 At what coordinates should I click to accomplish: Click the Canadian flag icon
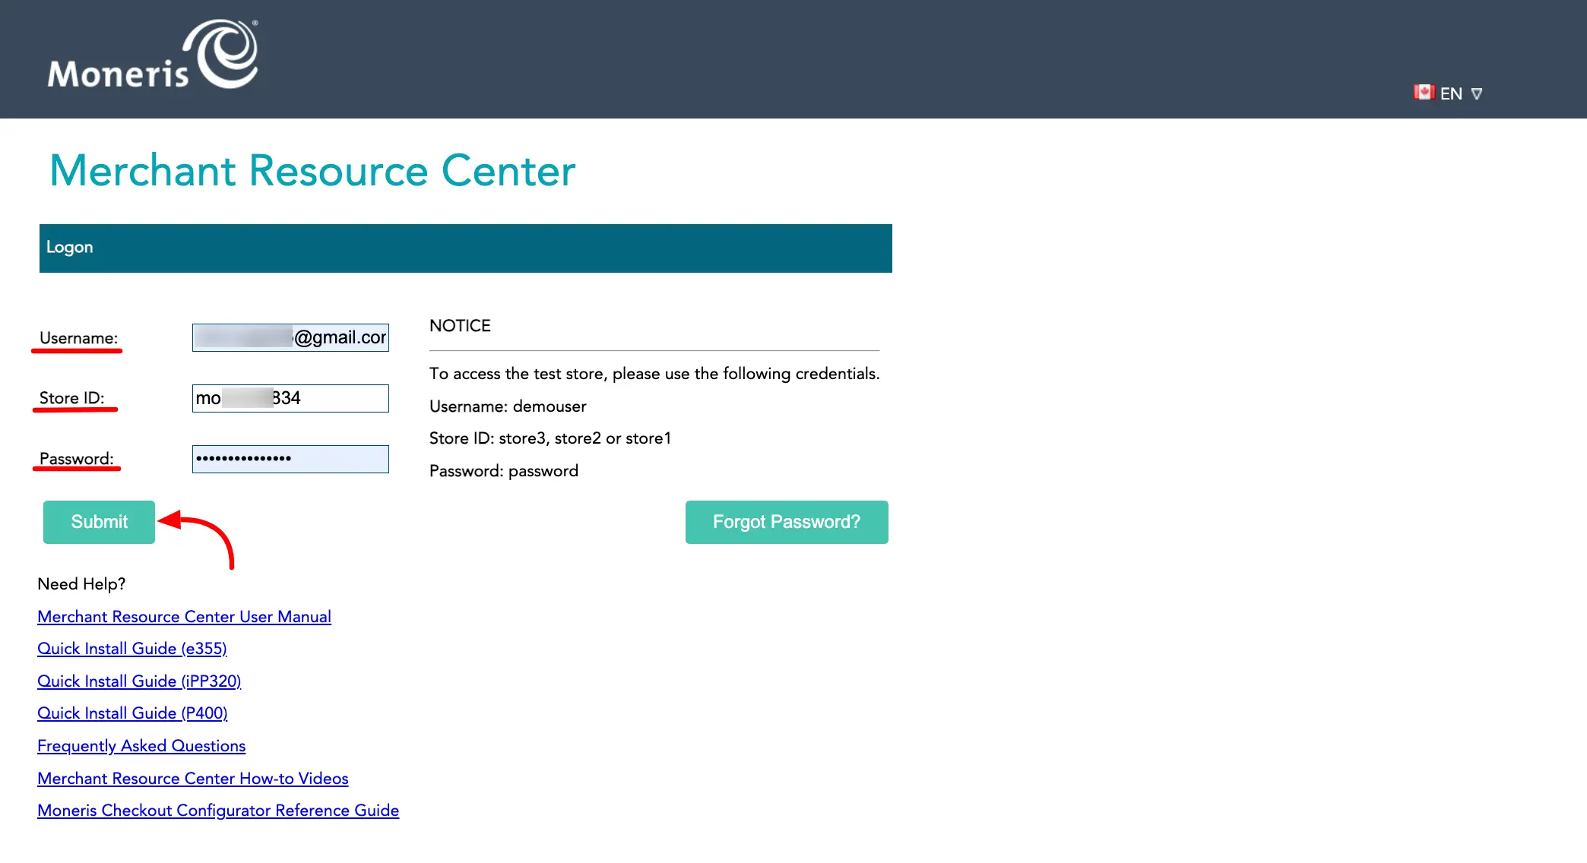tap(1424, 92)
